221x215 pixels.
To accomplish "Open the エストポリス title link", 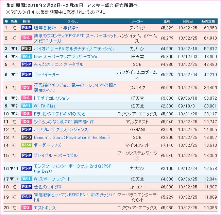I will tap(45, 207).
